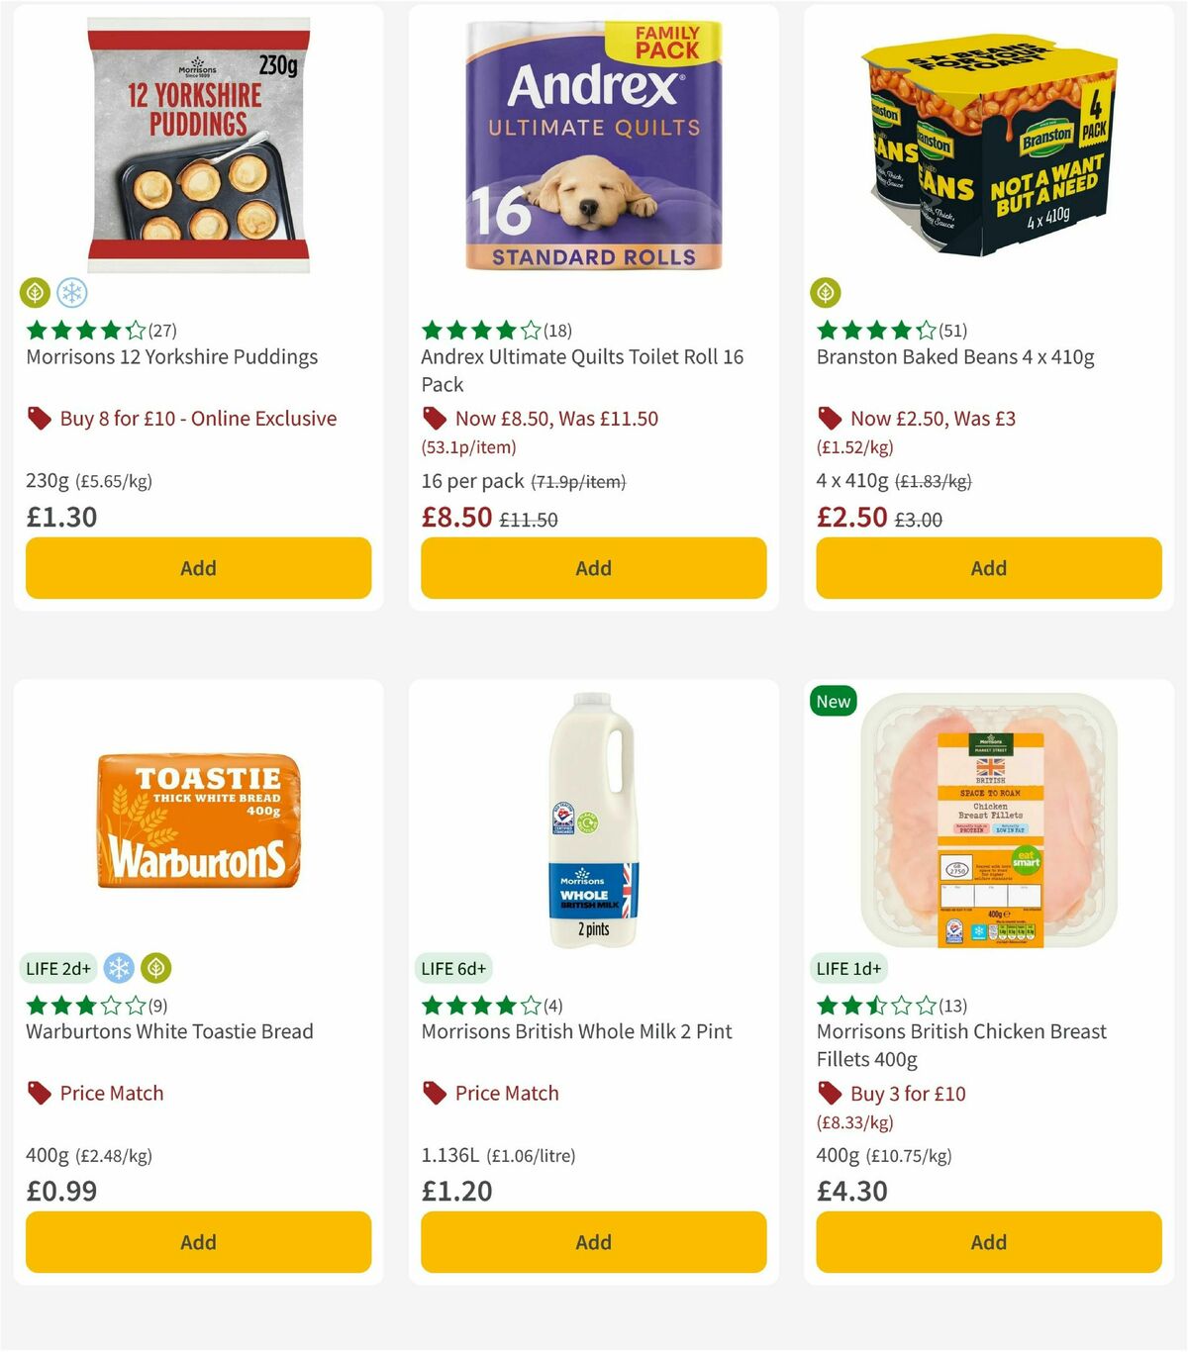The height and width of the screenshot is (1352, 1188).
Task: Click the leaf icon beside Warburtons snowflake badge
Action: click(x=155, y=968)
